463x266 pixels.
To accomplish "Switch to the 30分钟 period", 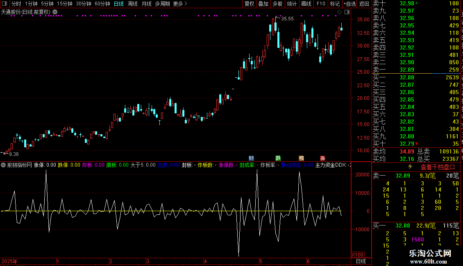I will click(x=83, y=4).
